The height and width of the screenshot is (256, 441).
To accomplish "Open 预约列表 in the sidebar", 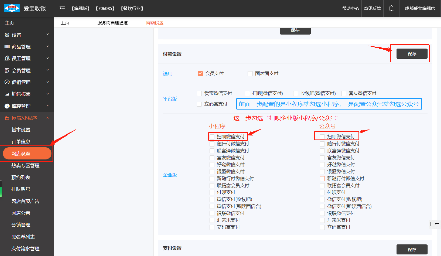I will [x=21, y=177].
